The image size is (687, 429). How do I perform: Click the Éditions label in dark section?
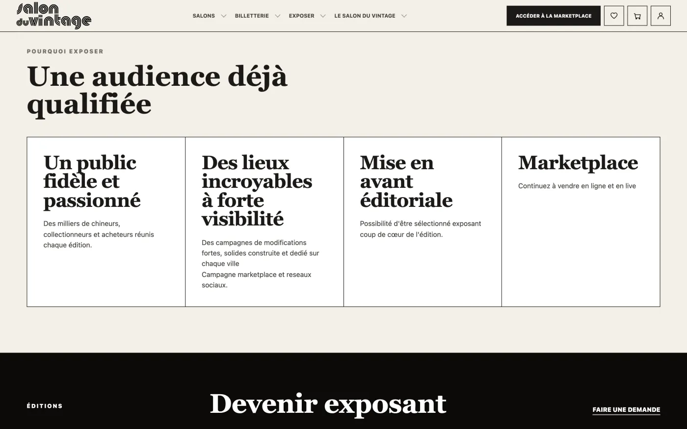click(x=45, y=406)
